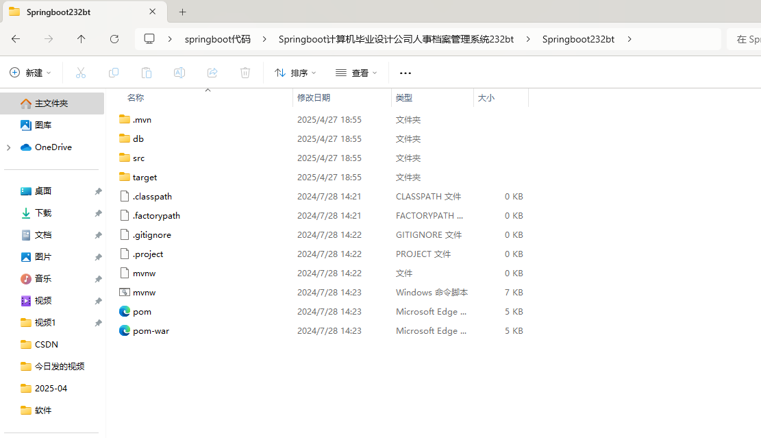This screenshot has height=438, width=761.
Task: Select the .project file name
Action: pyautogui.click(x=148, y=254)
